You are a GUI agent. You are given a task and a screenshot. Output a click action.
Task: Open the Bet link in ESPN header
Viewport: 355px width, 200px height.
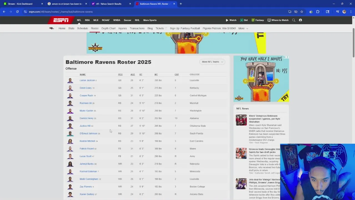click(x=244, y=20)
